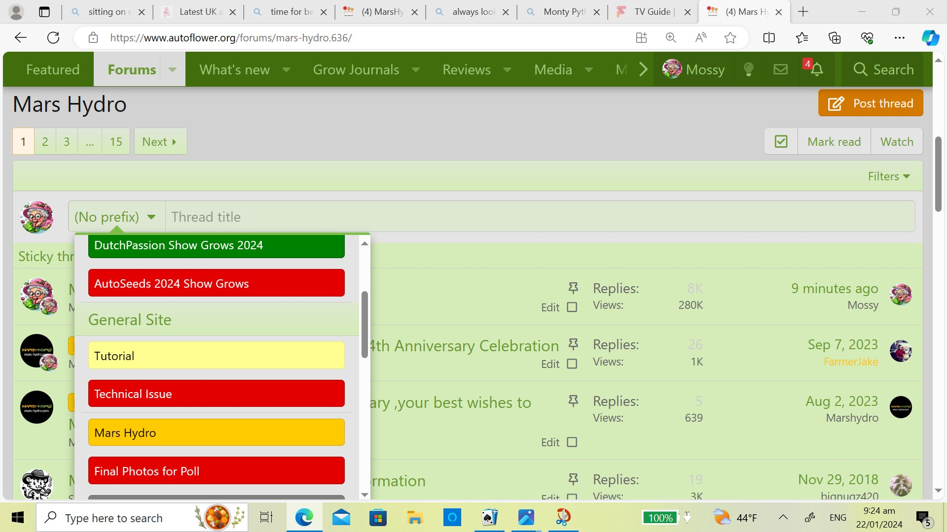Choose Final Photos for Poll prefix
The height and width of the screenshot is (532, 947).
coord(217,471)
